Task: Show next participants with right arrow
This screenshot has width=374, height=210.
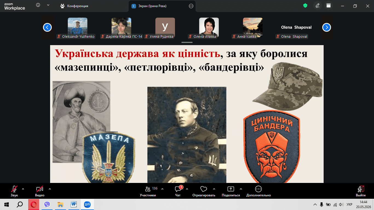Action: 327,27
